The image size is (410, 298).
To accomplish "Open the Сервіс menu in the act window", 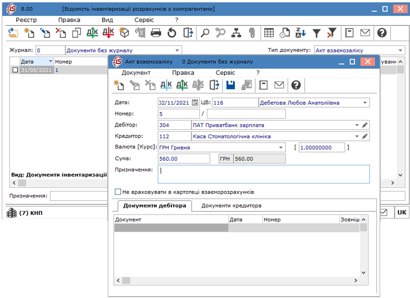I will tap(225, 73).
